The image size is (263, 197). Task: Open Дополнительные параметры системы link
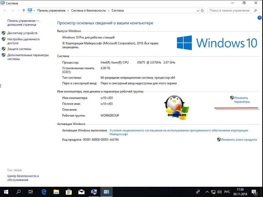point(28,57)
